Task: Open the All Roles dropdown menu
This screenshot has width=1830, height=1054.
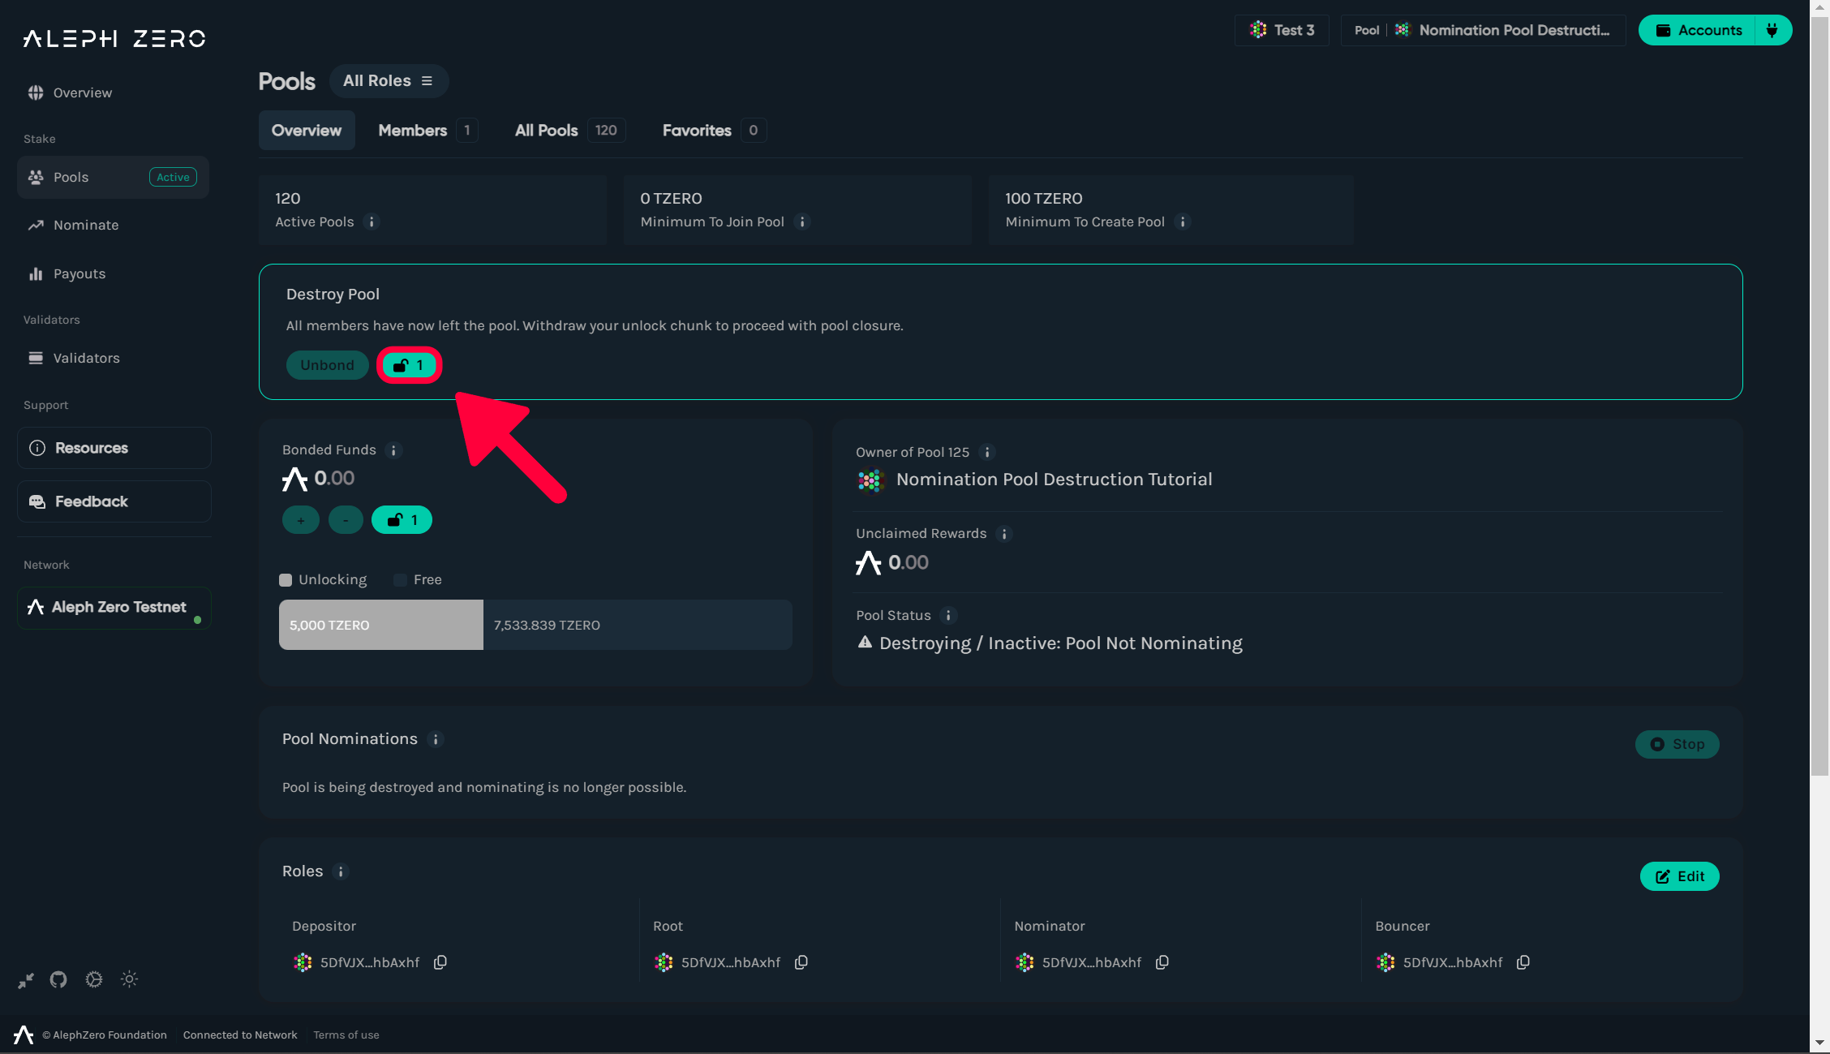Action: point(389,81)
